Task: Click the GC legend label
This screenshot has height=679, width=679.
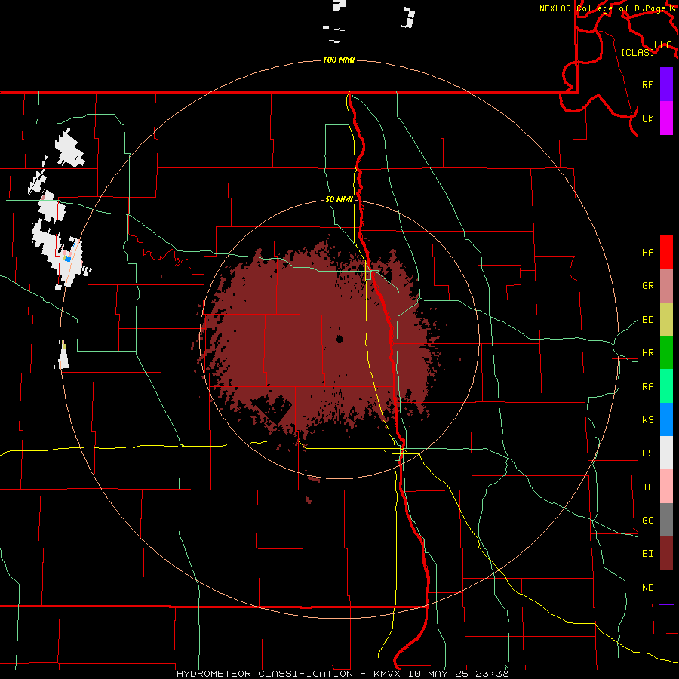Action: (647, 520)
